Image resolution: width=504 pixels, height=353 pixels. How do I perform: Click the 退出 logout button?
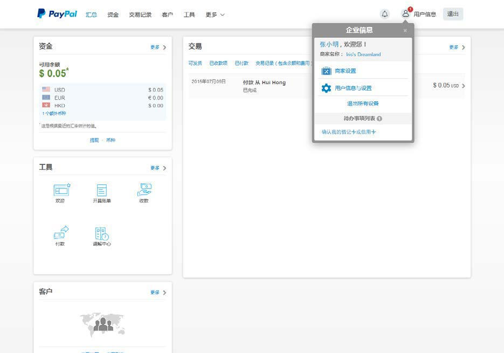pyautogui.click(x=453, y=14)
